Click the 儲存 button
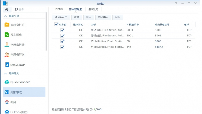The height and width of the screenshot is (114, 202). pyautogui.click(x=118, y=17)
